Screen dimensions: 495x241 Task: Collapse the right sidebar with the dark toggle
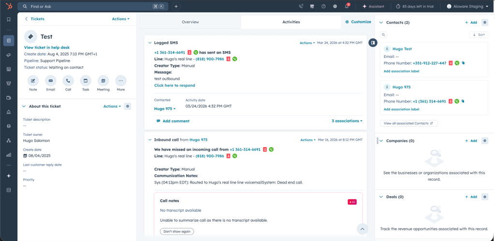[373, 43]
